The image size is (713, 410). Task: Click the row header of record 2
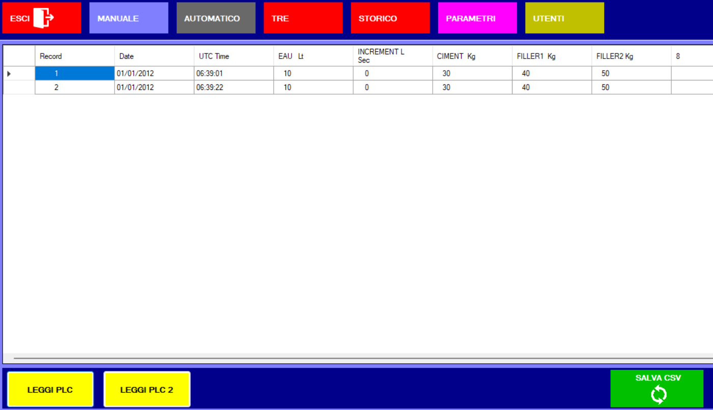(19, 87)
